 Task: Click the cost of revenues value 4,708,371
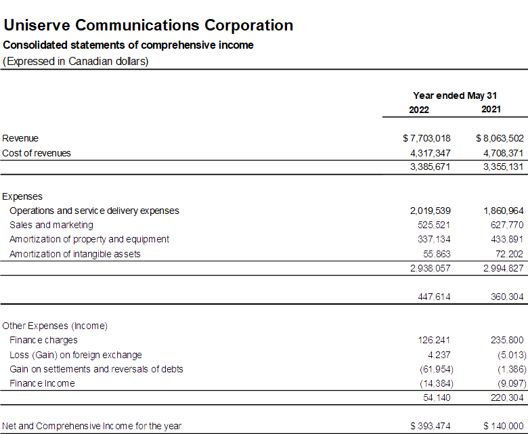[x=503, y=153]
